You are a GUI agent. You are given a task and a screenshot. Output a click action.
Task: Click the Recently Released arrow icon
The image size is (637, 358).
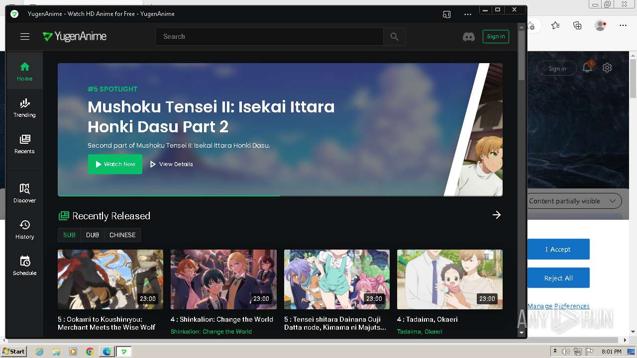[x=496, y=215]
